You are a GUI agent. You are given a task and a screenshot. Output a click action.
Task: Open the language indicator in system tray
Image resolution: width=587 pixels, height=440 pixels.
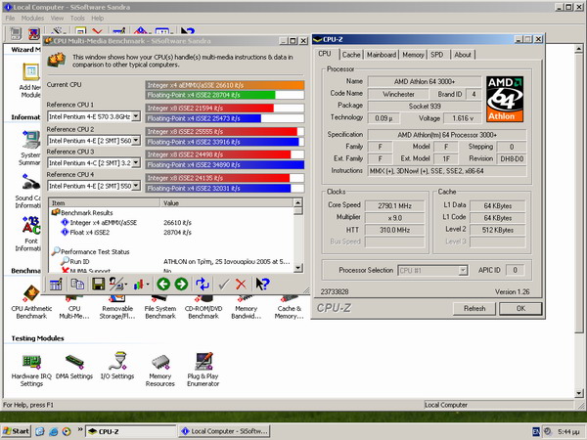pos(536,432)
